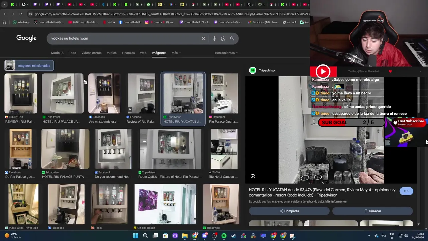
Task: Switch to the Modo IA tab
Action: (x=57, y=53)
